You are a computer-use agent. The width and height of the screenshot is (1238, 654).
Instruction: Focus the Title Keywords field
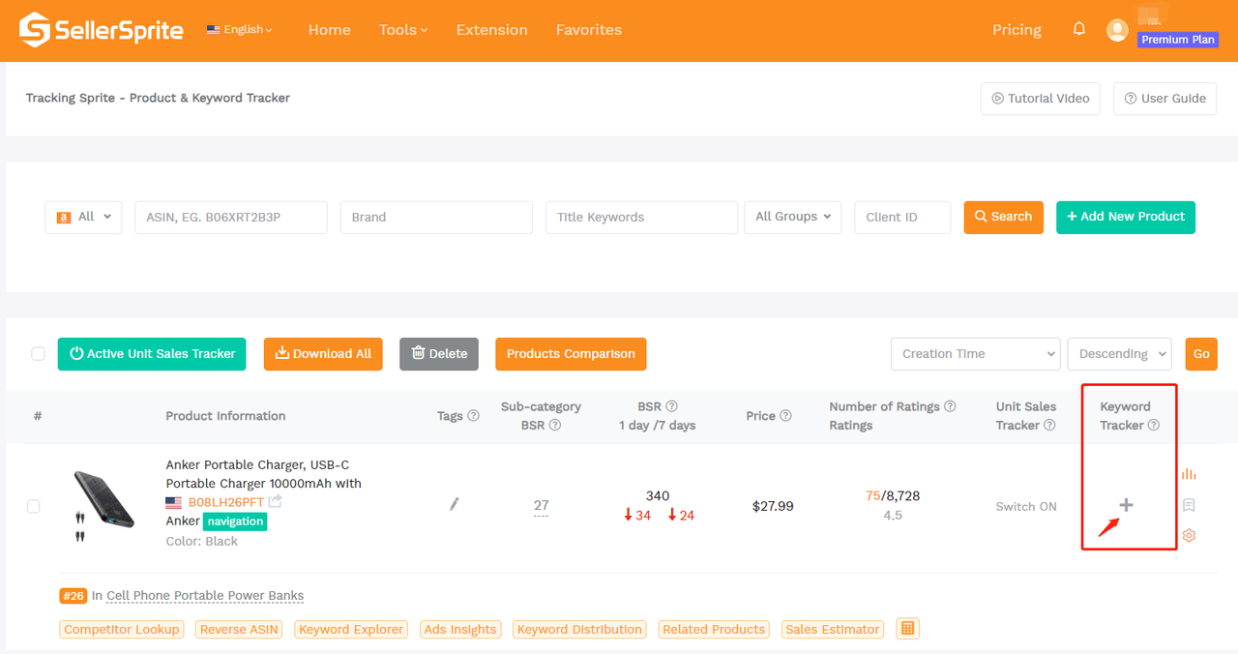(642, 218)
